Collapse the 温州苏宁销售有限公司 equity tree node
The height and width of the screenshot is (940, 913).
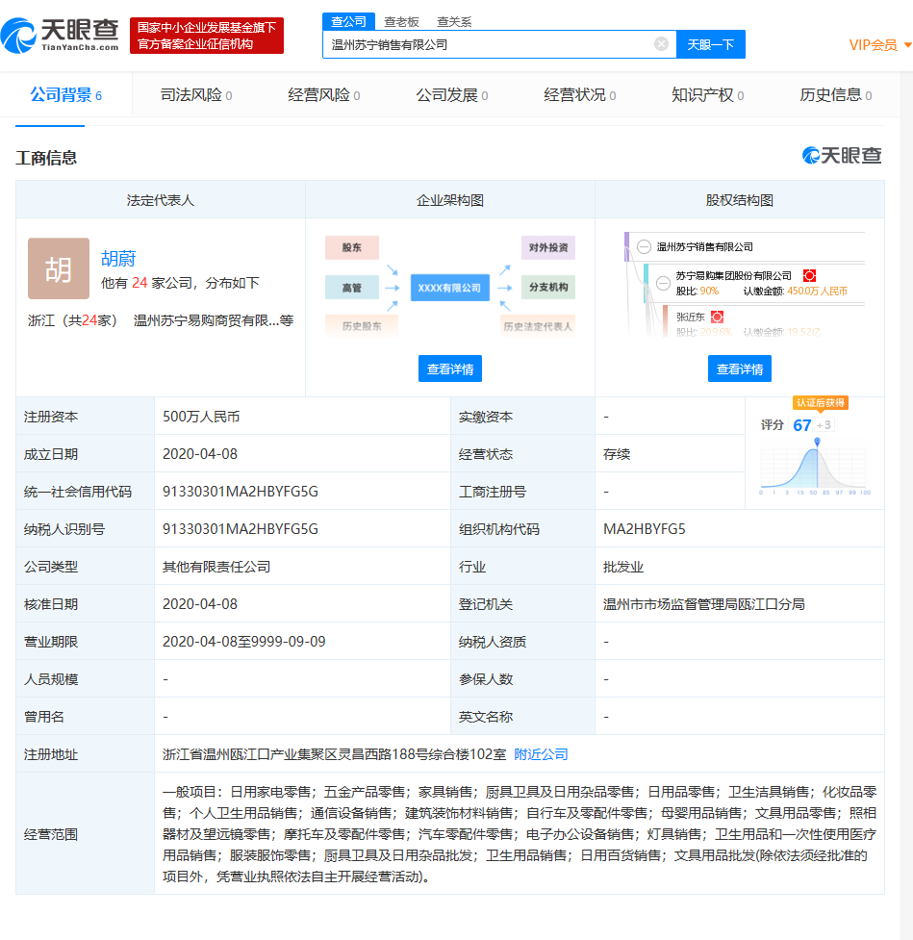644,247
